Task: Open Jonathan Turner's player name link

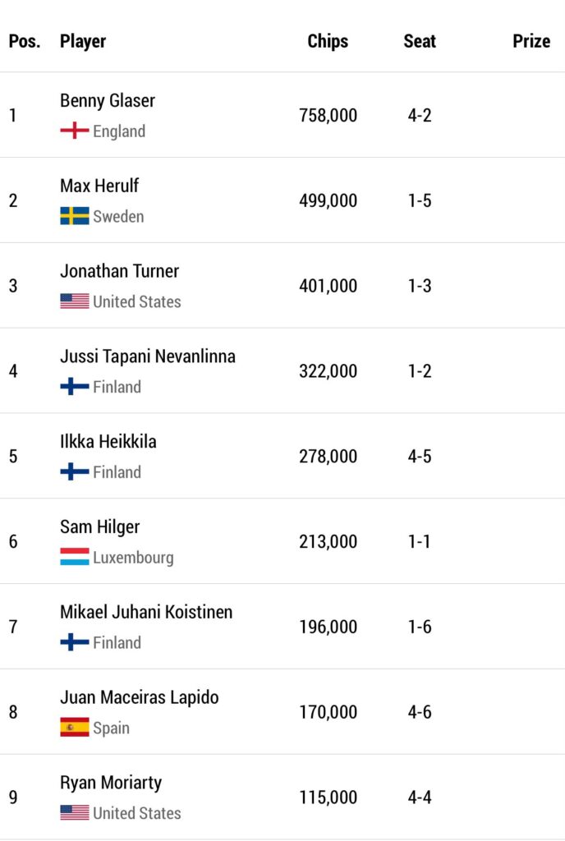Action: [120, 271]
